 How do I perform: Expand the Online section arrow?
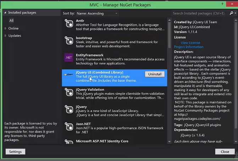[5, 28]
